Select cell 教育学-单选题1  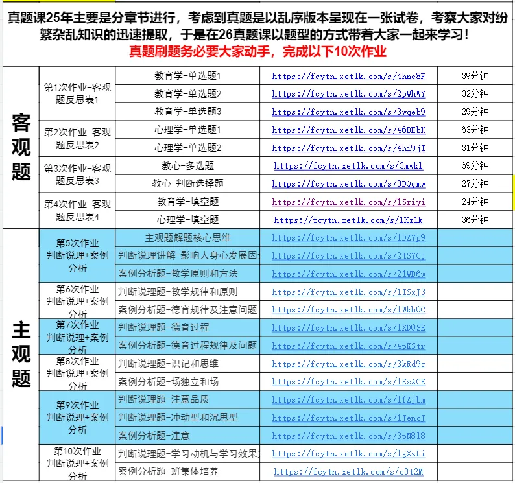187,76
